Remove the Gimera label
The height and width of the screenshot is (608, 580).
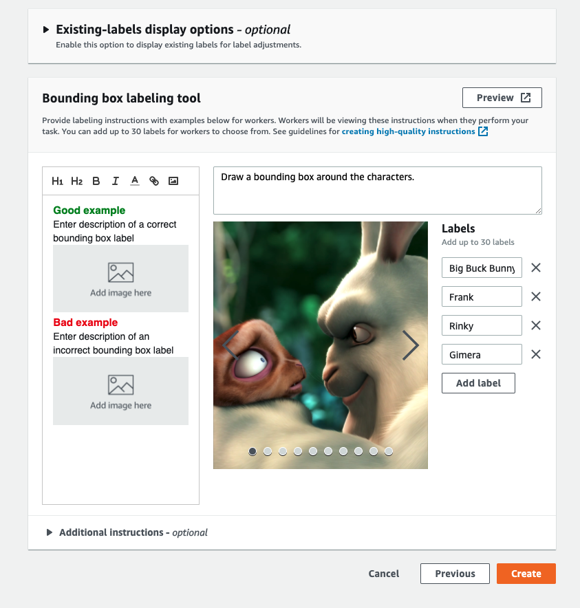pyautogui.click(x=536, y=355)
